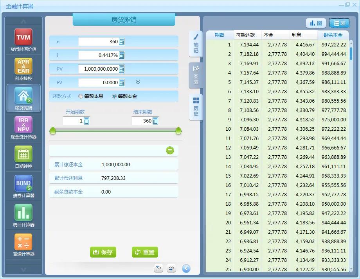Screen dimensions: 360x279
Task: Expand more fields with the double chevron
Action: click(138, 82)
